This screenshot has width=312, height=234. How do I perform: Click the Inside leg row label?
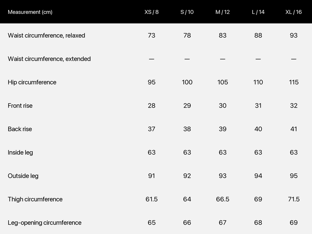(x=20, y=153)
